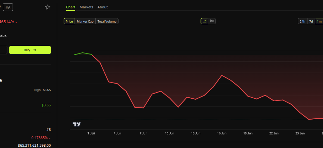Click the TradingView logo on chart
Screen dimensions: 323x148
(77, 124)
